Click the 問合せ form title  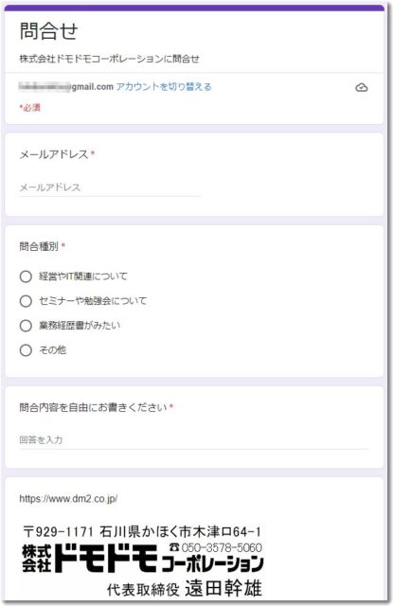[48, 31]
